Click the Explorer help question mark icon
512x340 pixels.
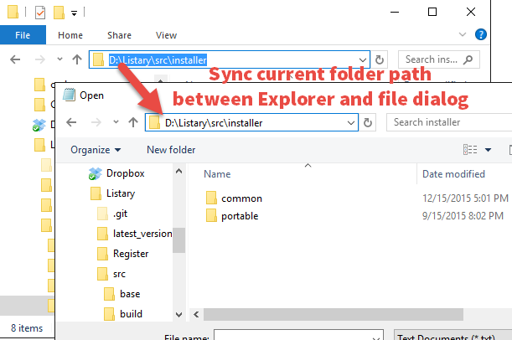click(481, 35)
